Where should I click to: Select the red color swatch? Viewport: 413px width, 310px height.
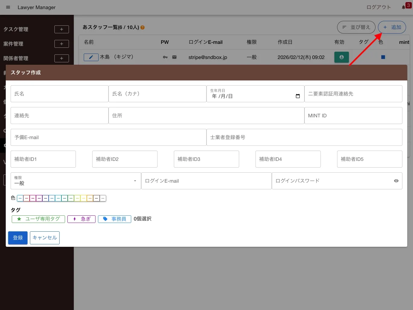pyautogui.click(x=26, y=198)
